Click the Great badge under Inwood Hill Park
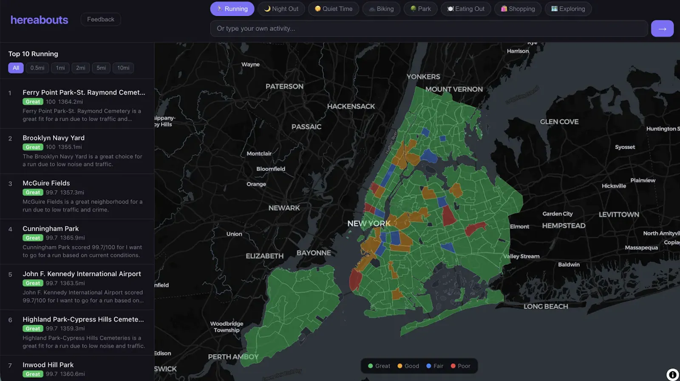 (x=33, y=374)
